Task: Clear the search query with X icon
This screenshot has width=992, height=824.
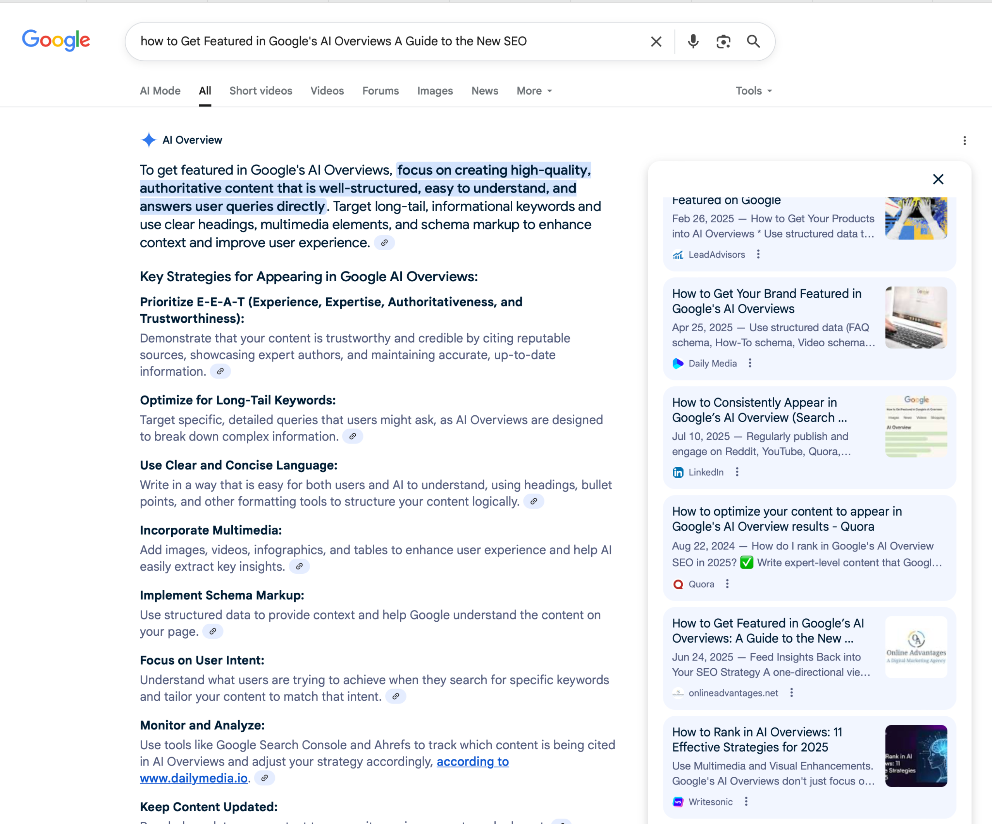Action: pyautogui.click(x=656, y=41)
